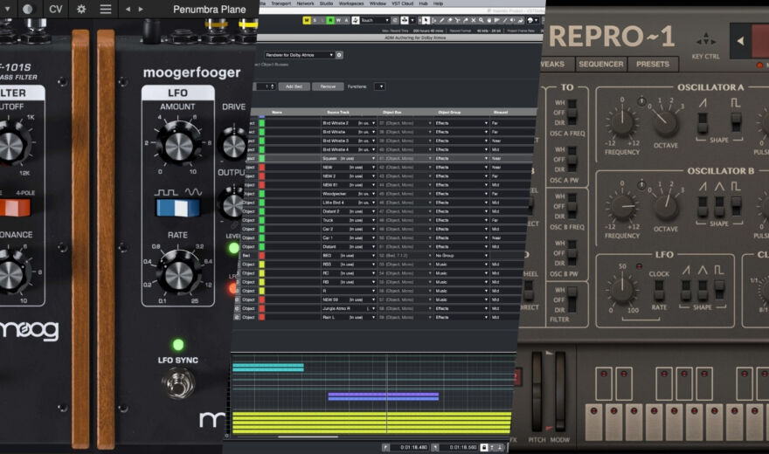Select the Erase tool

click(x=450, y=20)
